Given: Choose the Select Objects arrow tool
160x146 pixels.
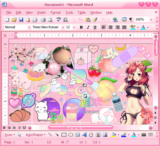Looking at the screenshot, I should click(19, 135).
